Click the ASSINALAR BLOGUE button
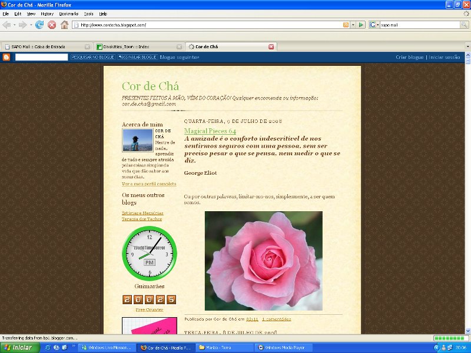 coord(137,57)
